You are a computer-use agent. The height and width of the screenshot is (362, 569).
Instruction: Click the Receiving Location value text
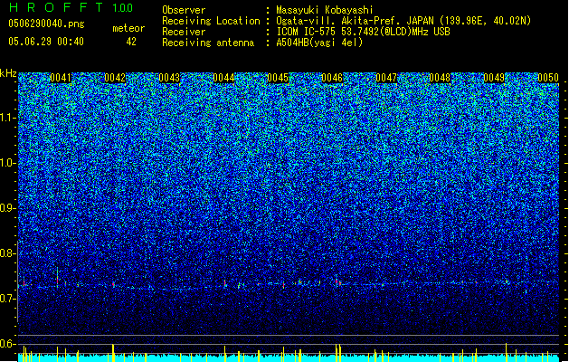403,21
